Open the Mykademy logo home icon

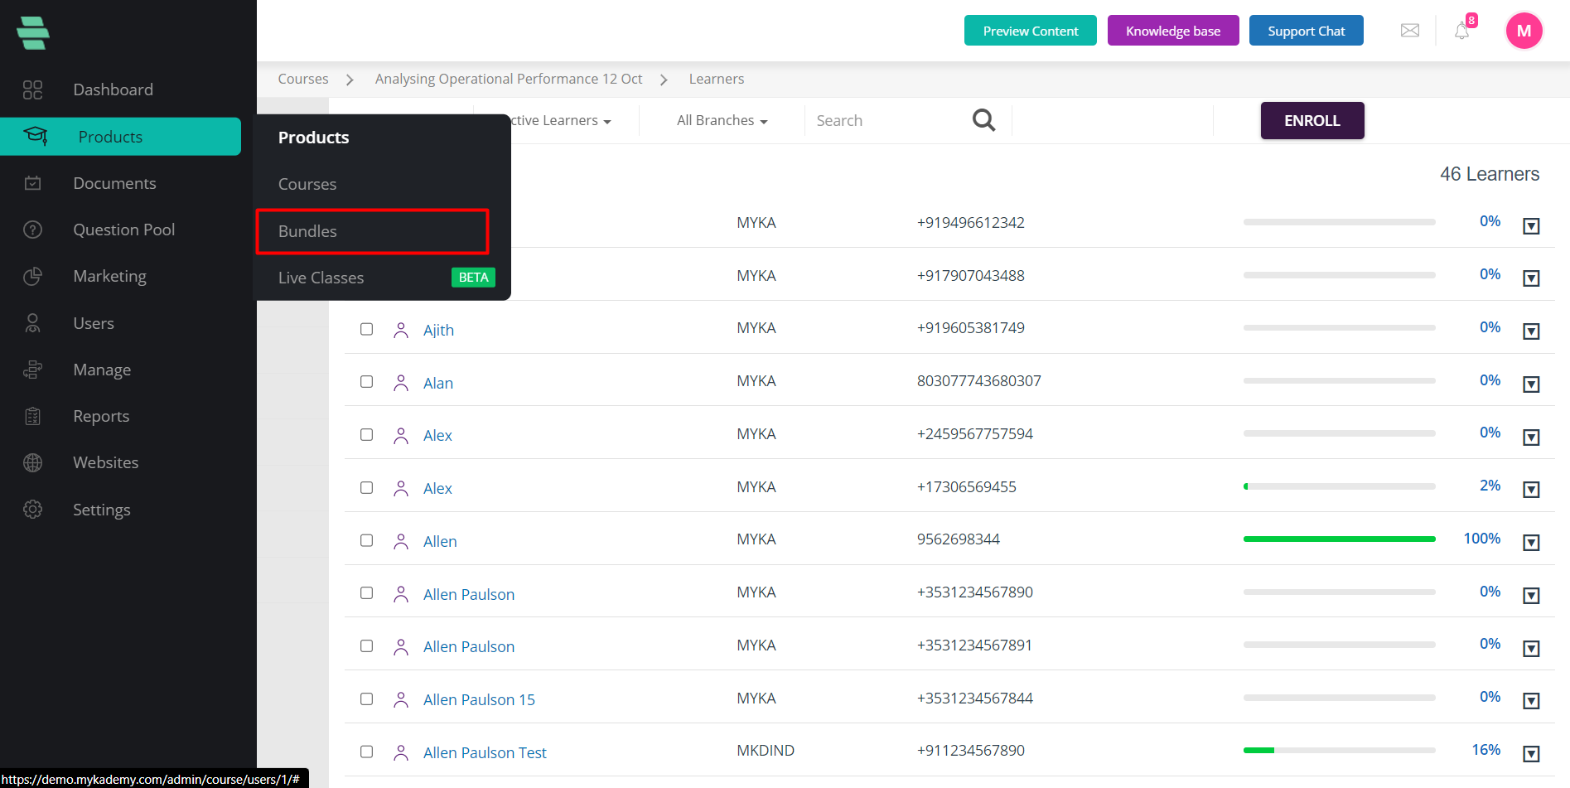click(x=32, y=31)
